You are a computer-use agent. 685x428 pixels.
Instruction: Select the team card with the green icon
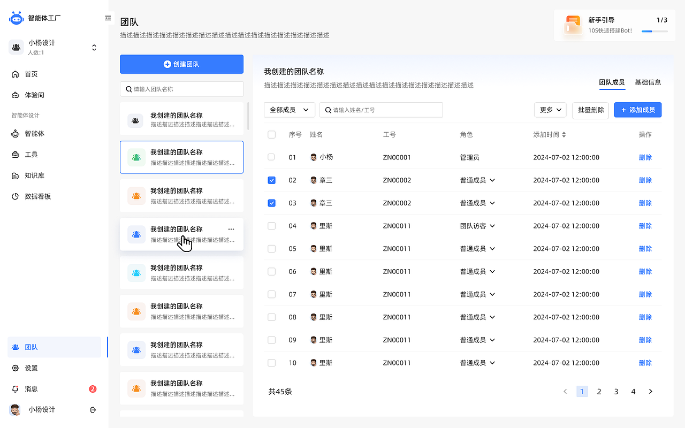point(181,157)
